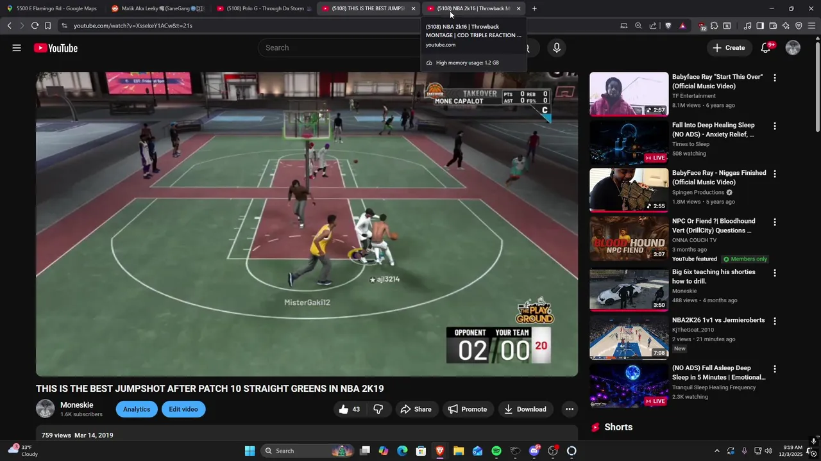The image size is (821, 461).
Task: Open Microsoft Edge from taskbar
Action: click(x=402, y=451)
